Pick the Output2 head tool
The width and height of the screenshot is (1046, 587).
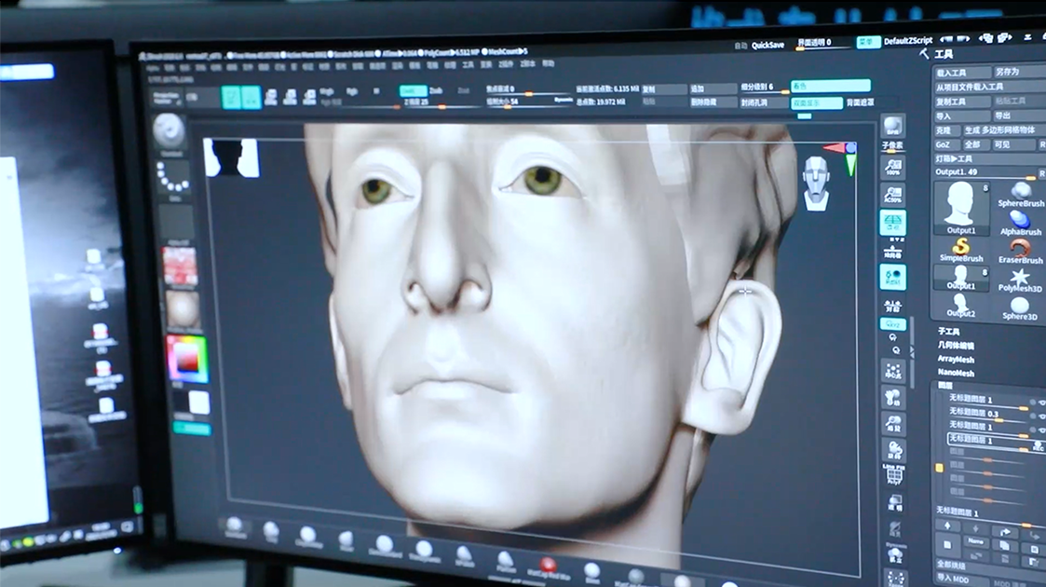[x=960, y=306]
